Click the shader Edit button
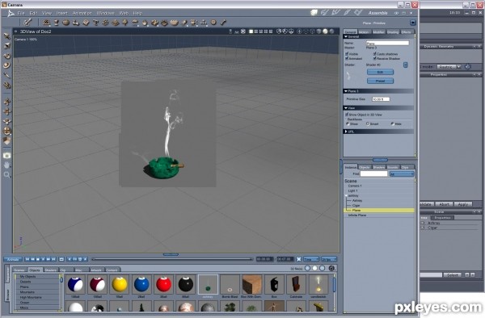The image size is (485, 318). pyautogui.click(x=380, y=72)
